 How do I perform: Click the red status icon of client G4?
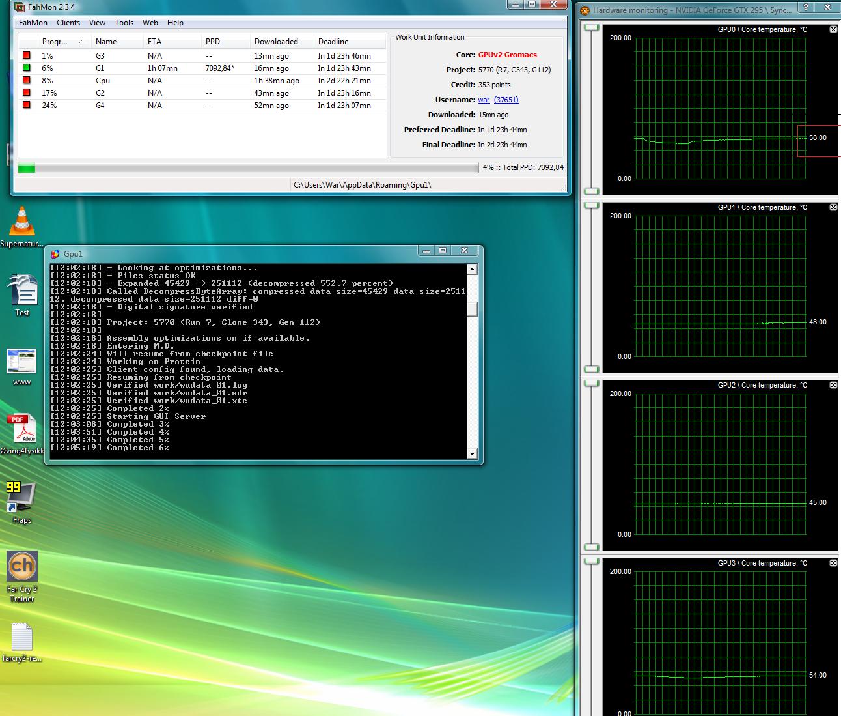pyautogui.click(x=27, y=106)
